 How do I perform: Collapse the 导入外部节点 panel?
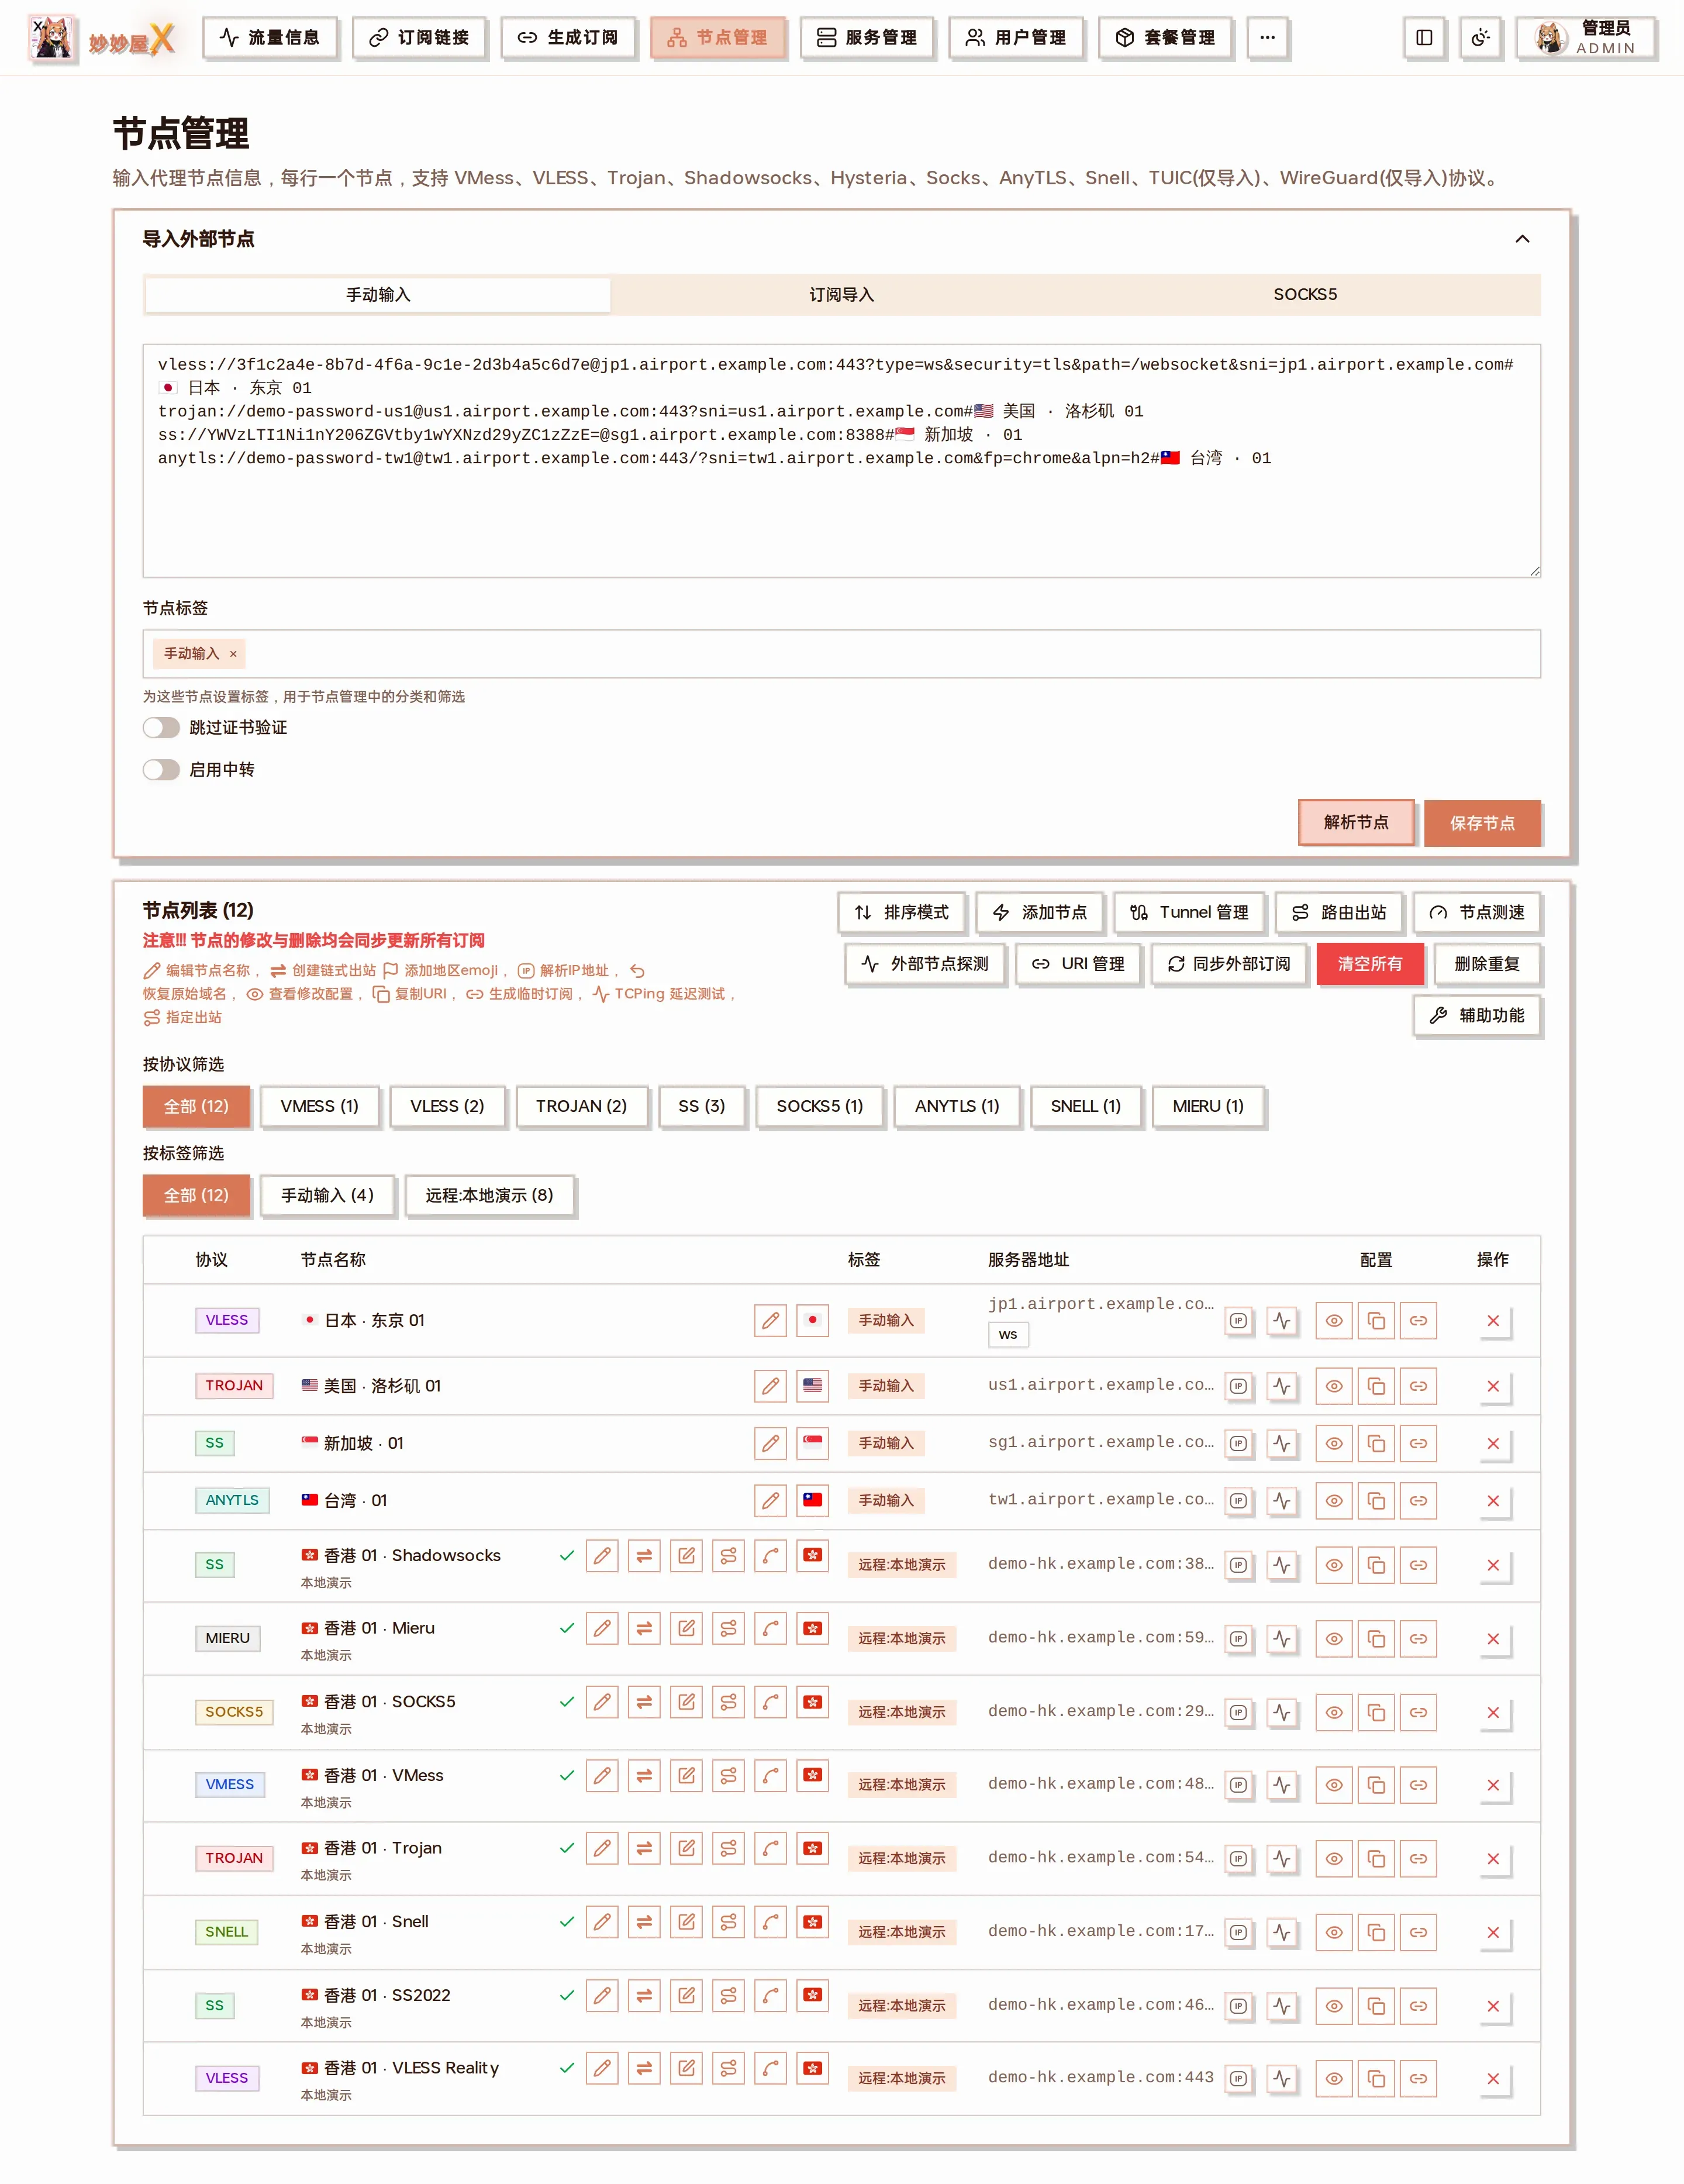[1522, 239]
